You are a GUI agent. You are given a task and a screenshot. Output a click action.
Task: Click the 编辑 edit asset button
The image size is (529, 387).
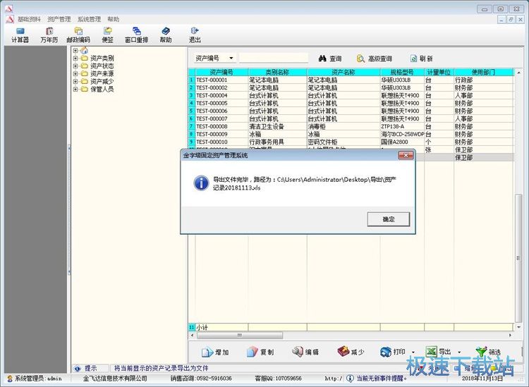[x=305, y=352]
